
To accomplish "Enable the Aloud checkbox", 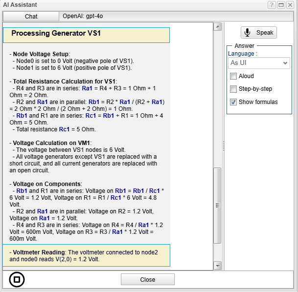I will pos(233,76).
